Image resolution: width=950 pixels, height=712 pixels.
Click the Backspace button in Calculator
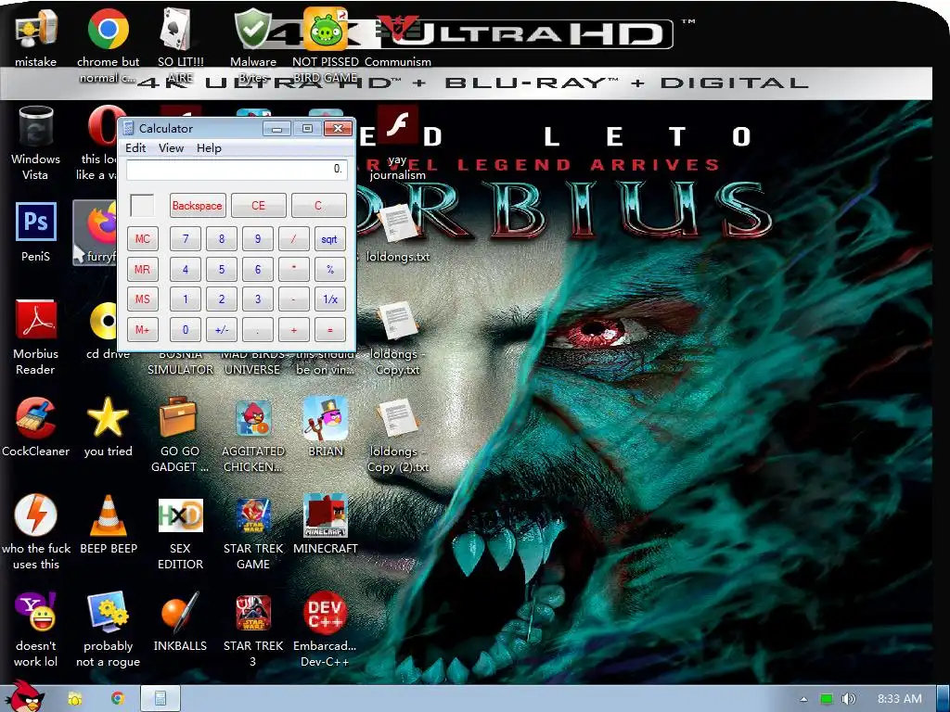(x=198, y=205)
